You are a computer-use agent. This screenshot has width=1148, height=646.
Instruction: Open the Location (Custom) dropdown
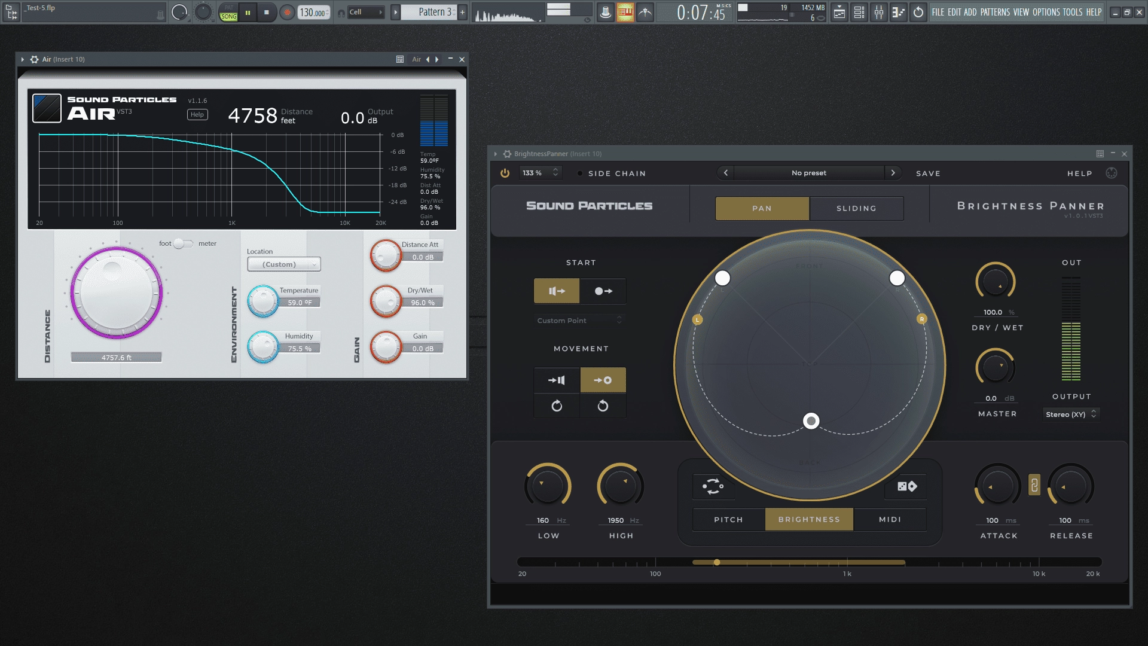(x=284, y=264)
